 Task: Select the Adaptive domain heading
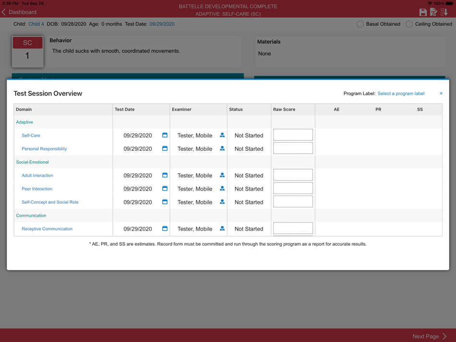[24, 122]
